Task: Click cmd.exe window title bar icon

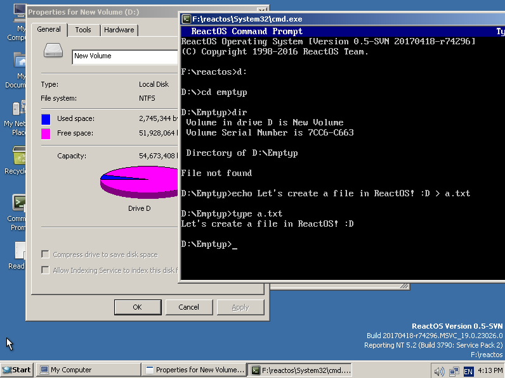Action: tap(186, 19)
